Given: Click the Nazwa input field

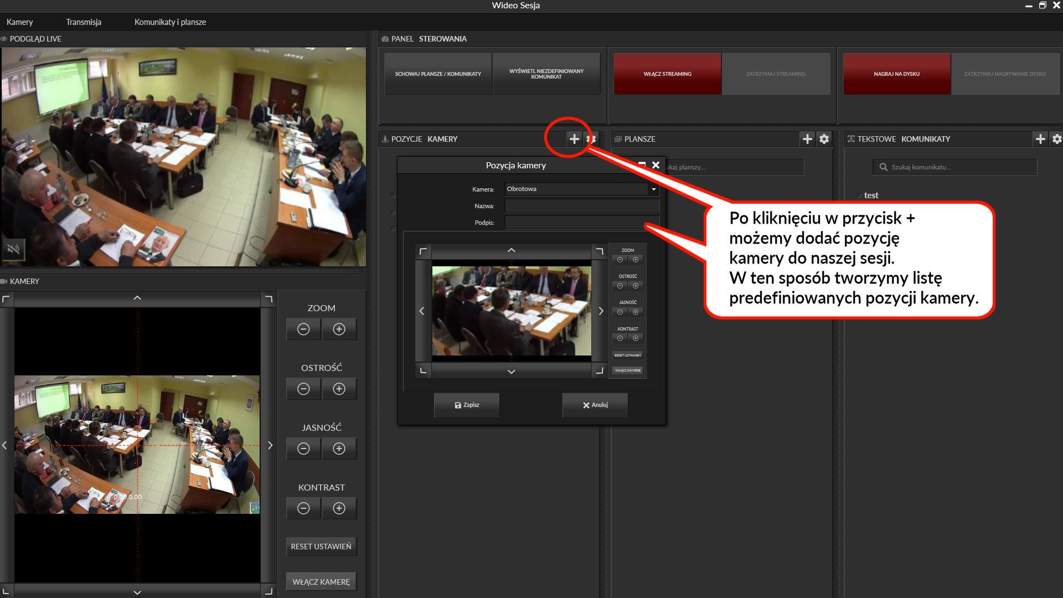Looking at the screenshot, I should [581, 206].
